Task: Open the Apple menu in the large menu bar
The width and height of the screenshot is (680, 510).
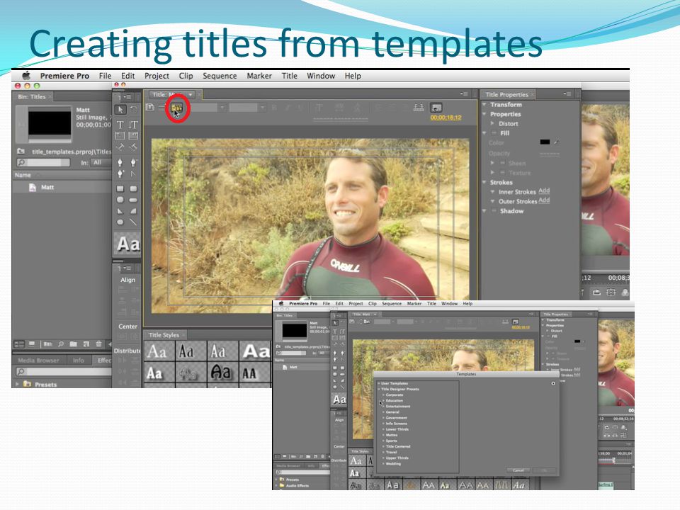Action: point(26,76)
